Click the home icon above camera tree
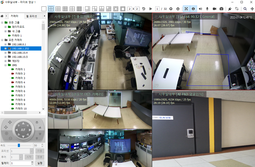The width and height of the screenshot is (255, 167). click(x=2, y=16)
